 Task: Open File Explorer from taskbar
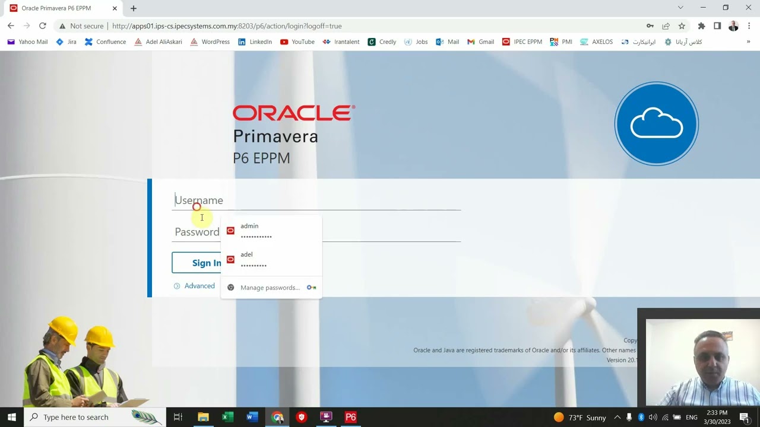tap(203, 418)
